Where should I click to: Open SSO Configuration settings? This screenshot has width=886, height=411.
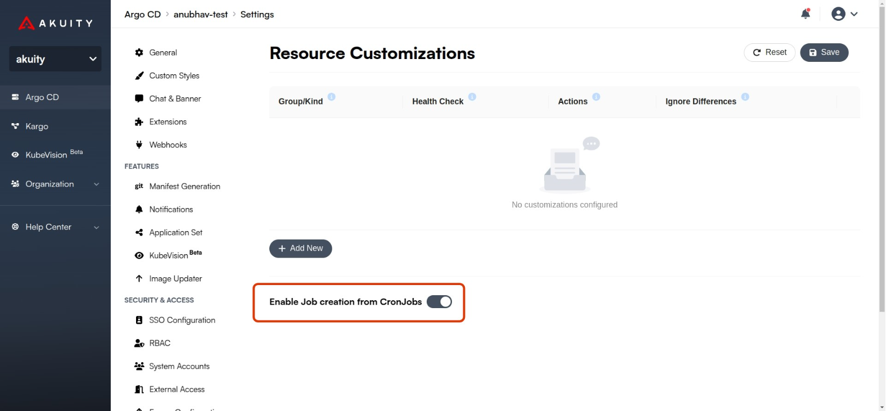pos(182,320)
